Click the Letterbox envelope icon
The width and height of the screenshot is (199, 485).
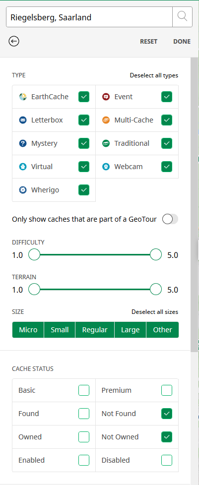click(x=23, y=120)
